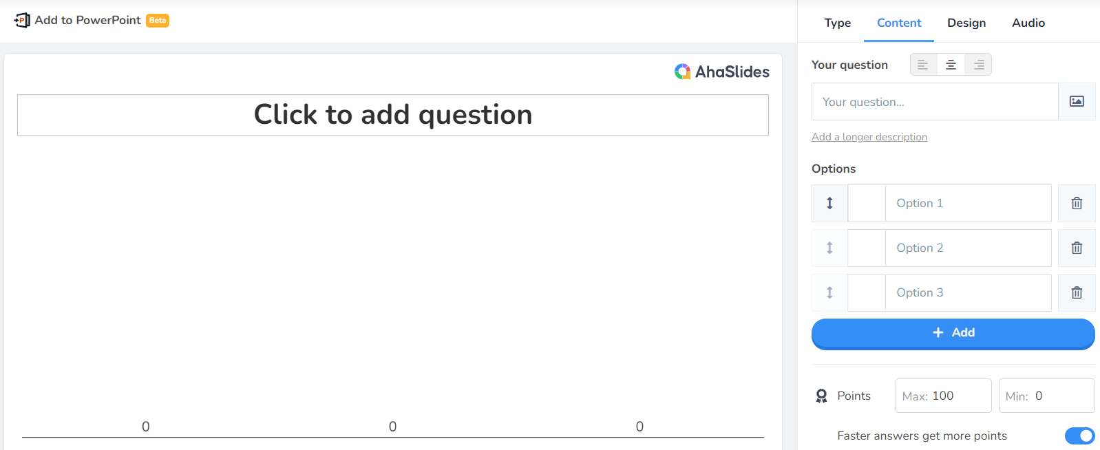
Task: Switch to the Type tab
Action: pyautogui.click(x=837, y=23)
